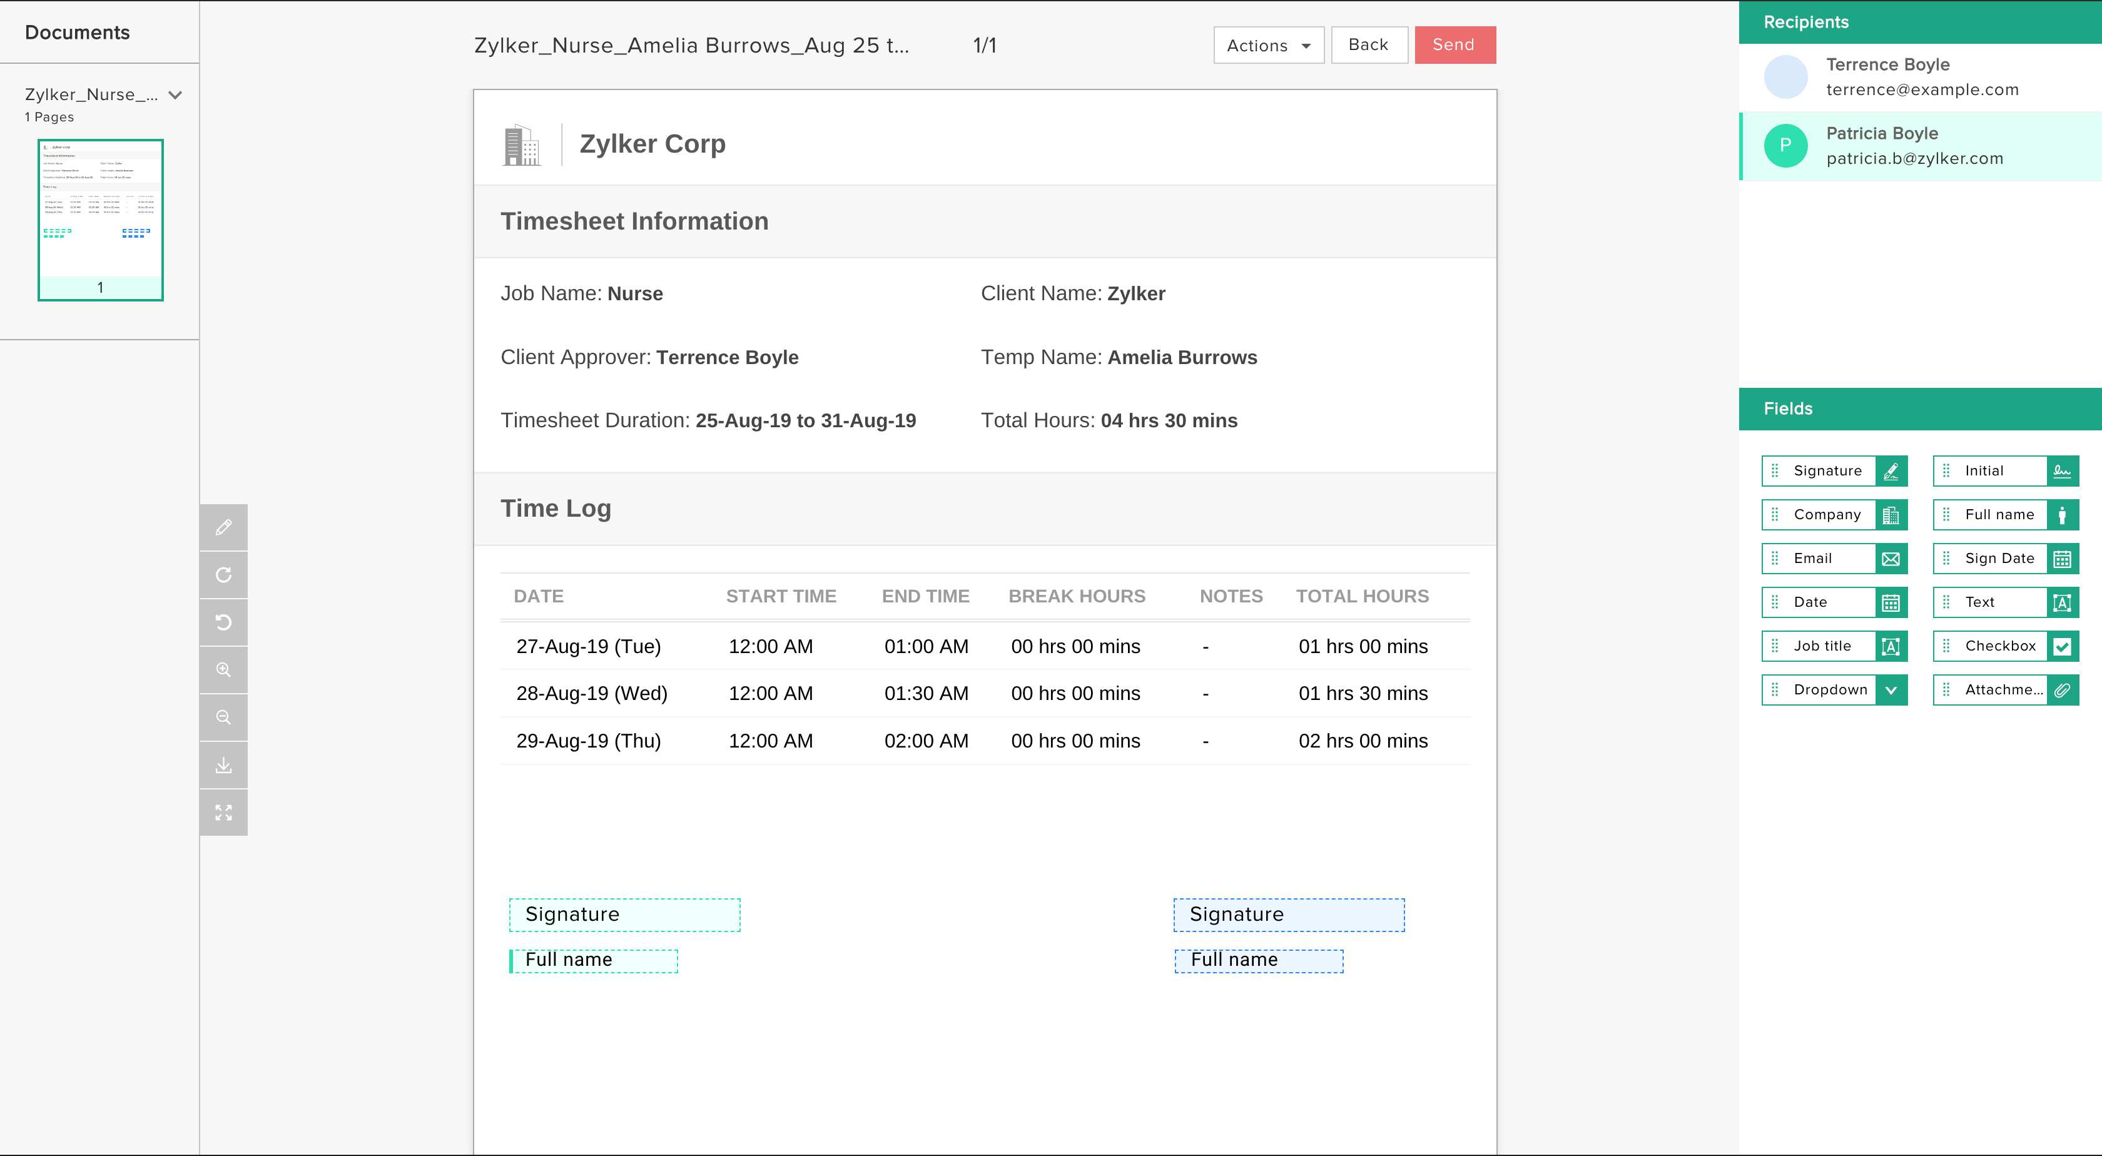Click the redo rotate arrow icon
Image resolution: width=2102 pixels, height=1156 pixels.
[x=223, y=575]
